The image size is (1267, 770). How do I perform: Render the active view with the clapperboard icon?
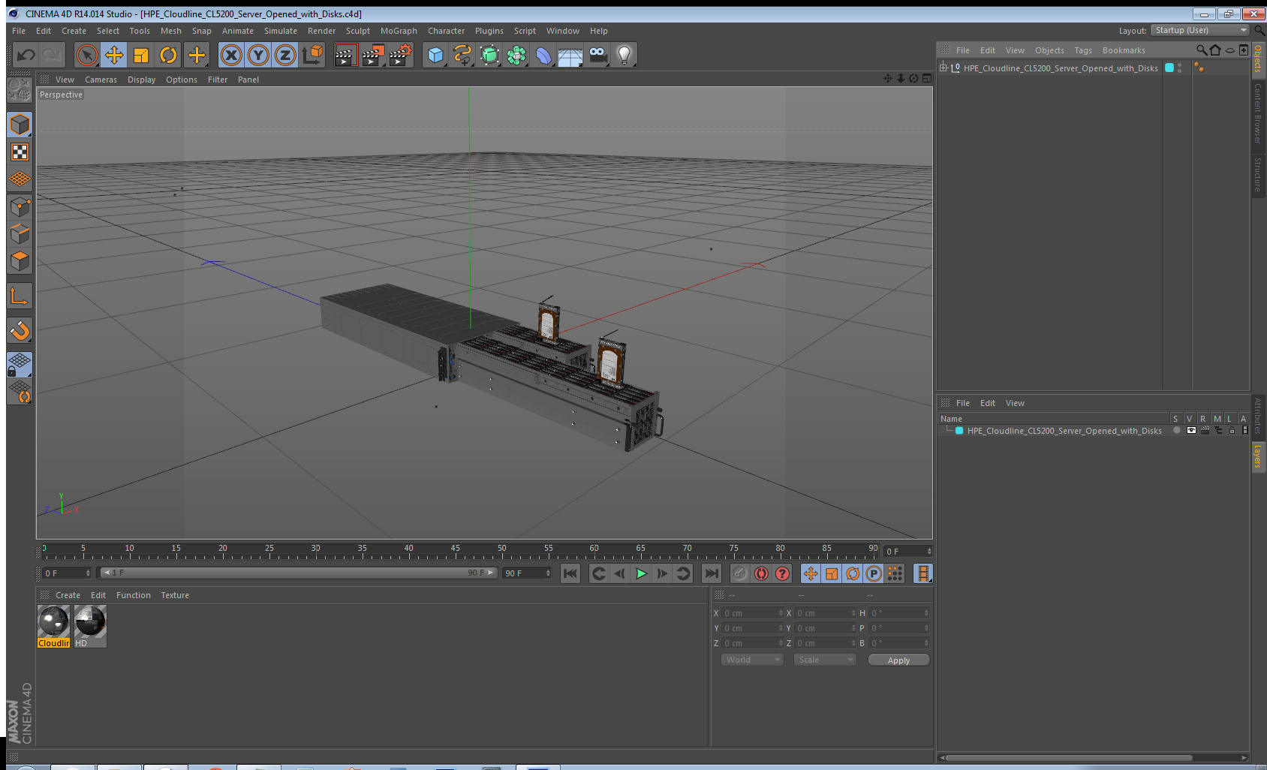point(345,55)
